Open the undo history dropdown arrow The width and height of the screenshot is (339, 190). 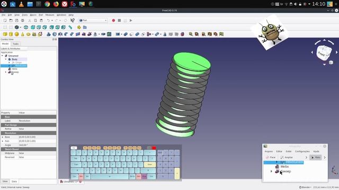52,21
